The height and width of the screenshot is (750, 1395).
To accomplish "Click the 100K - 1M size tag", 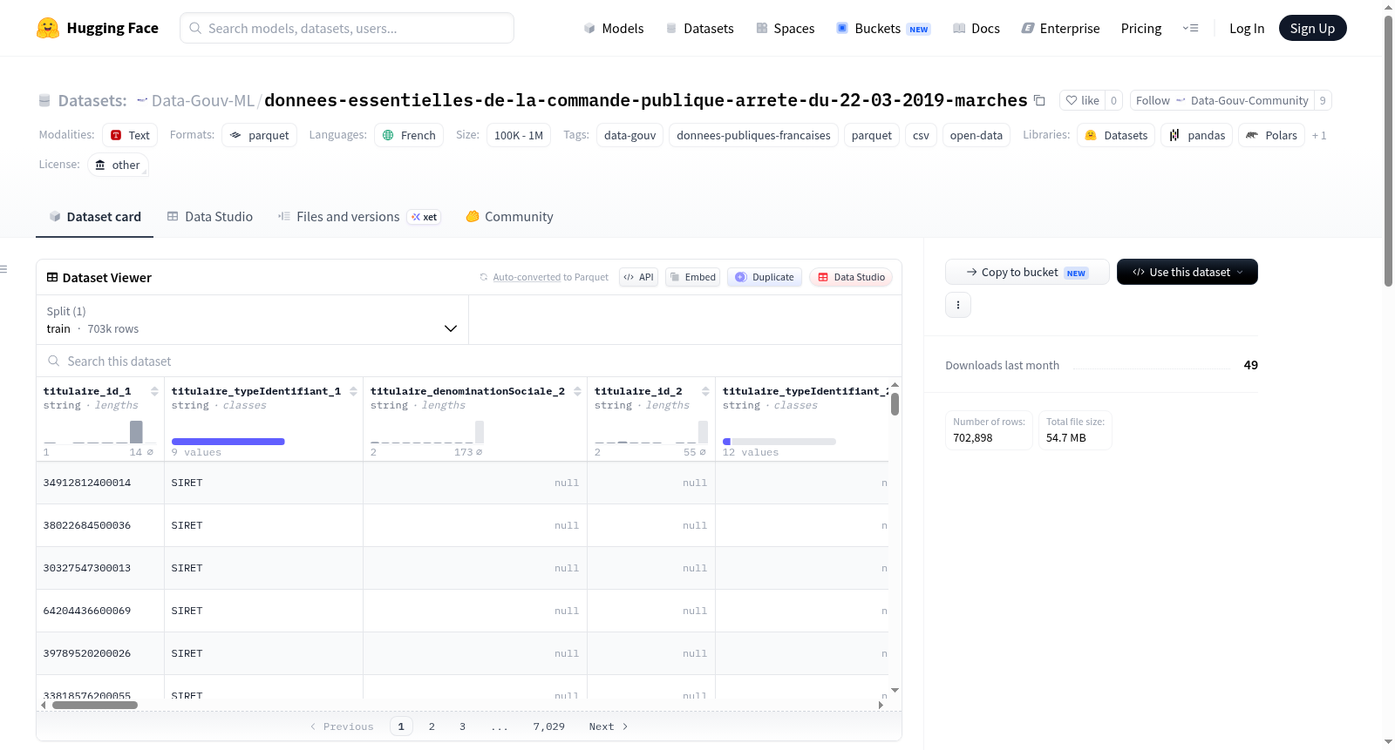I will (519, 135).
